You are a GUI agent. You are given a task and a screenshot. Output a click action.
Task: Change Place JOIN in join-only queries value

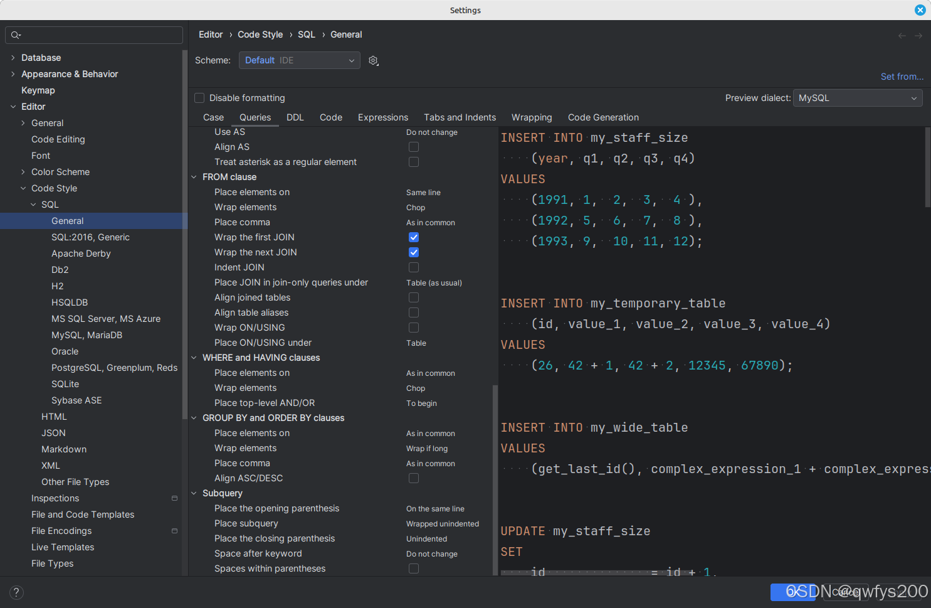click(434, 283)
